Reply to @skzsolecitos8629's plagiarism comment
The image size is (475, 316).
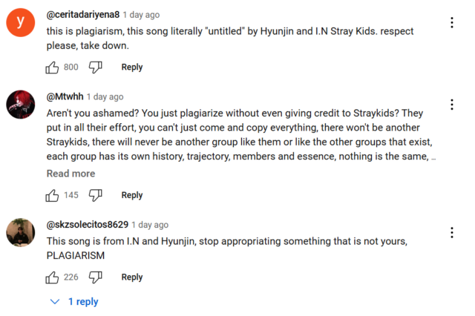point(132,277)
